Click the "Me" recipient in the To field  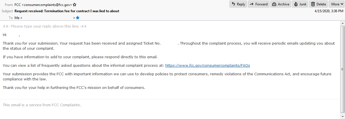pos(17,18)
